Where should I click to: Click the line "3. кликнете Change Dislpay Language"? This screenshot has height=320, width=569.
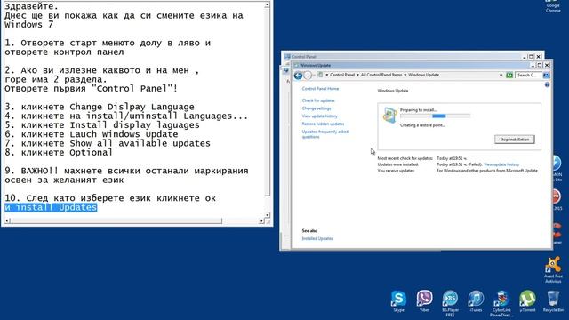100,107
